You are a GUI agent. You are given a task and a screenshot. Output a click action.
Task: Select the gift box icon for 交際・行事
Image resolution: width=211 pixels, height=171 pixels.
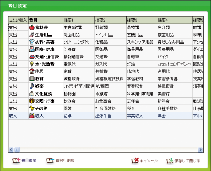pos(32,101)
